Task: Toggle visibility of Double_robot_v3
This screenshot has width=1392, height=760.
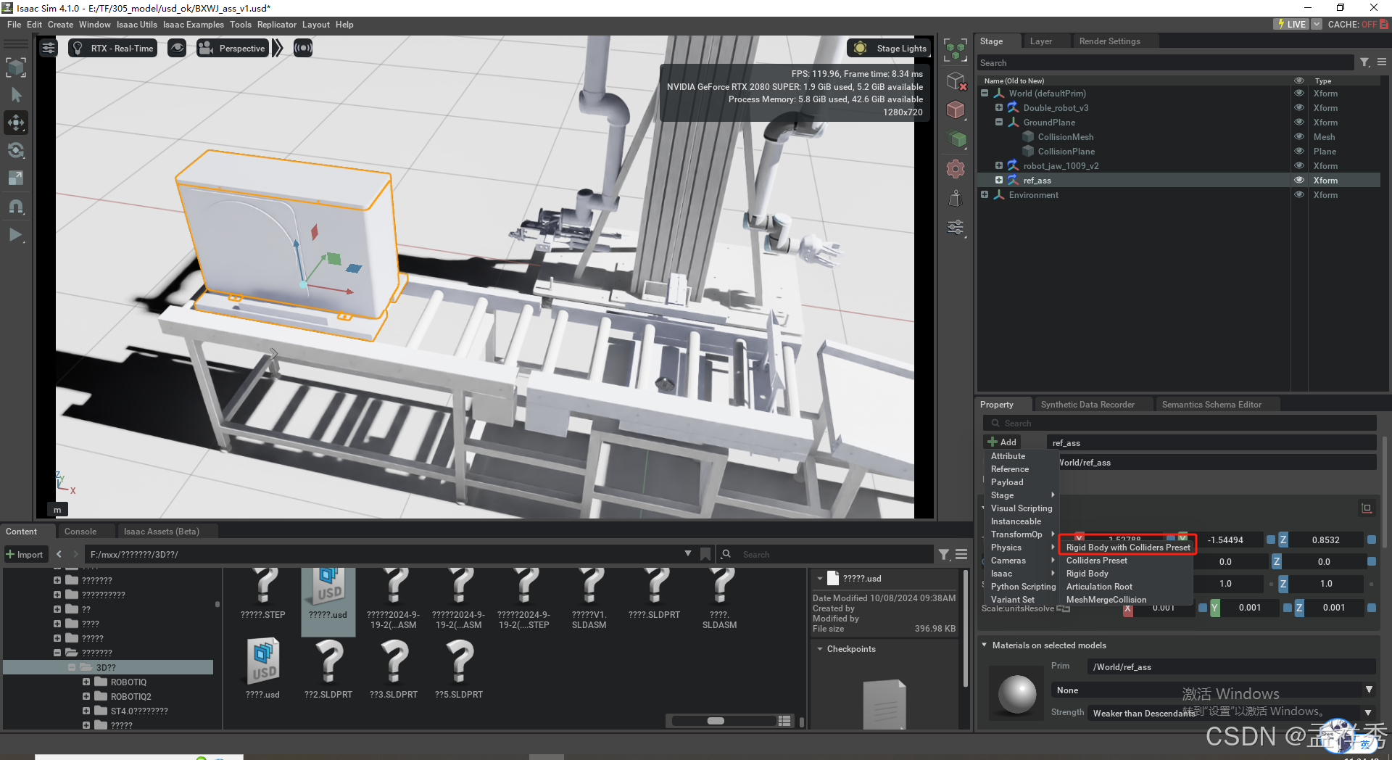Action: 1299,107
